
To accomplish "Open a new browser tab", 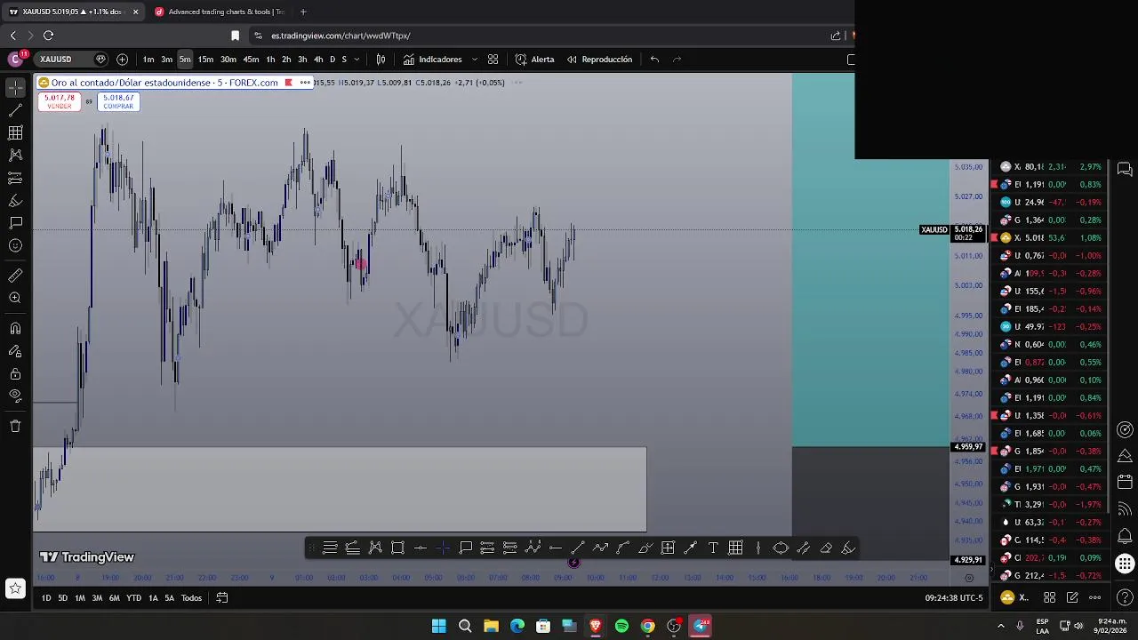I will pos(303,12).
